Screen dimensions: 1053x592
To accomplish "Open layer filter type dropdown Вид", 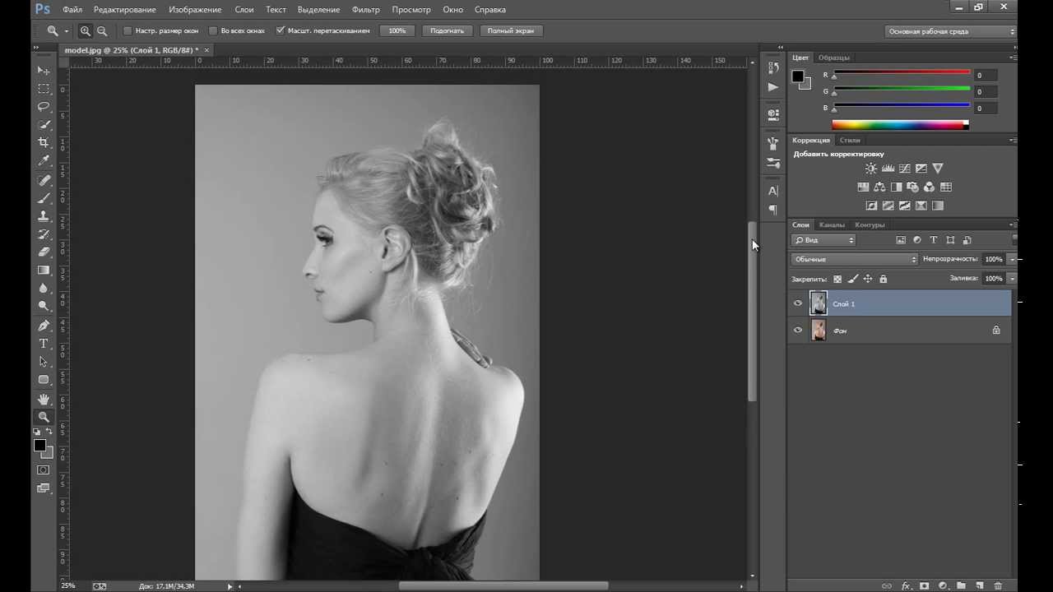I will click(x=823, y=240).
